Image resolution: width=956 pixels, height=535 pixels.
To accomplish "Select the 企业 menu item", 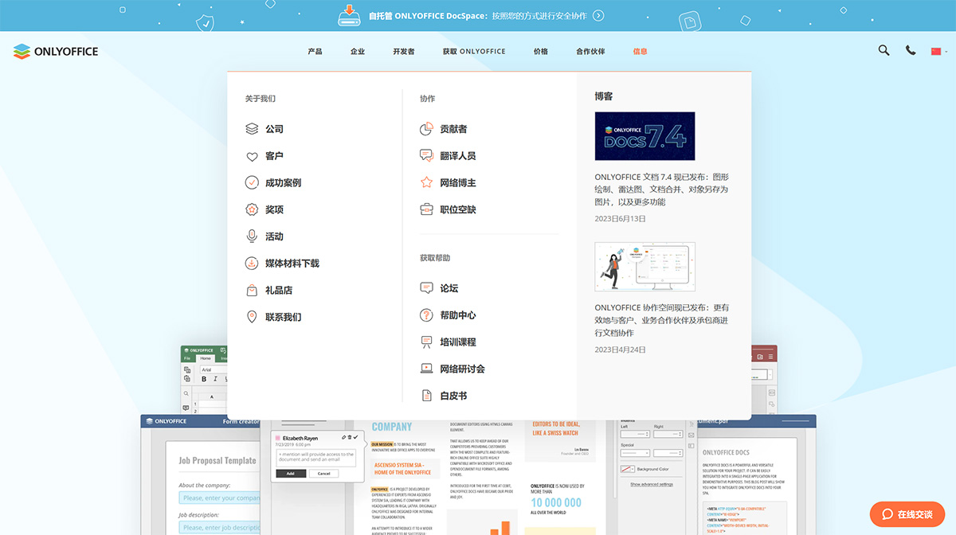I will [357, 50].
